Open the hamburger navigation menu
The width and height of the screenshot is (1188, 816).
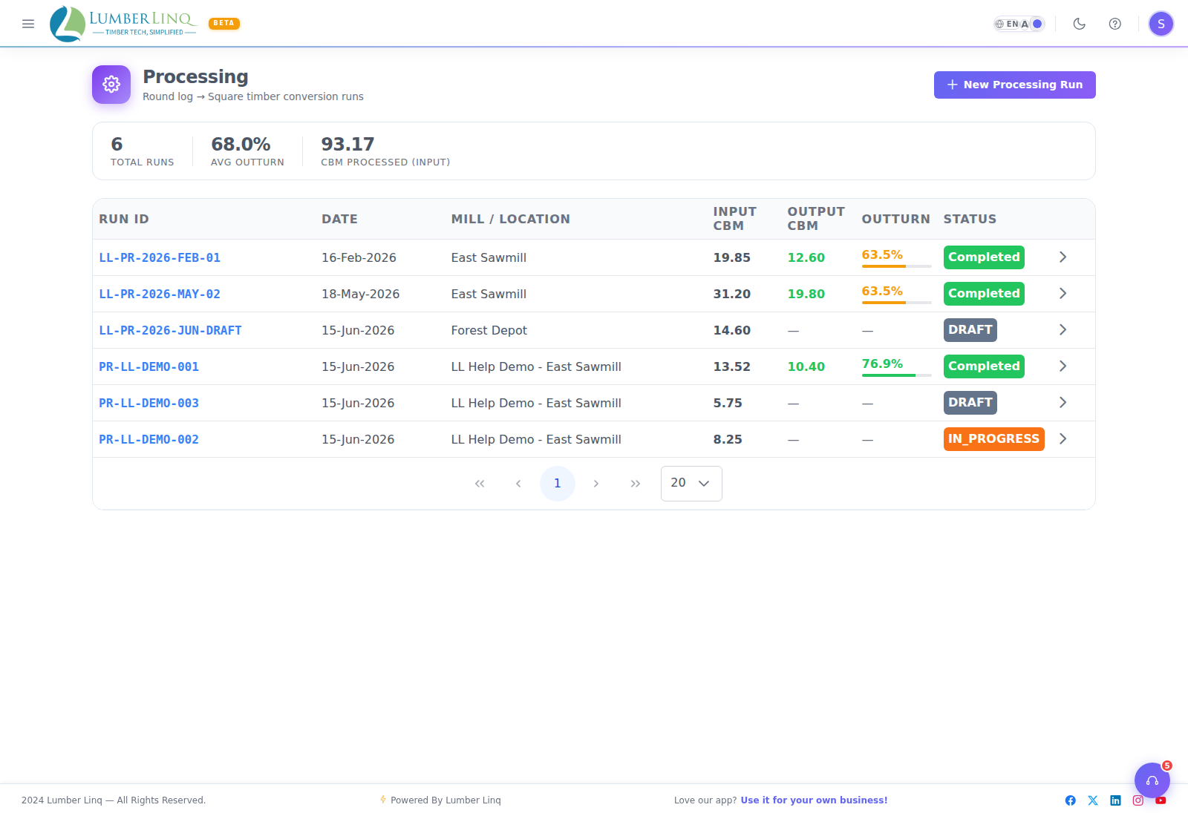(x=28, y=24)
